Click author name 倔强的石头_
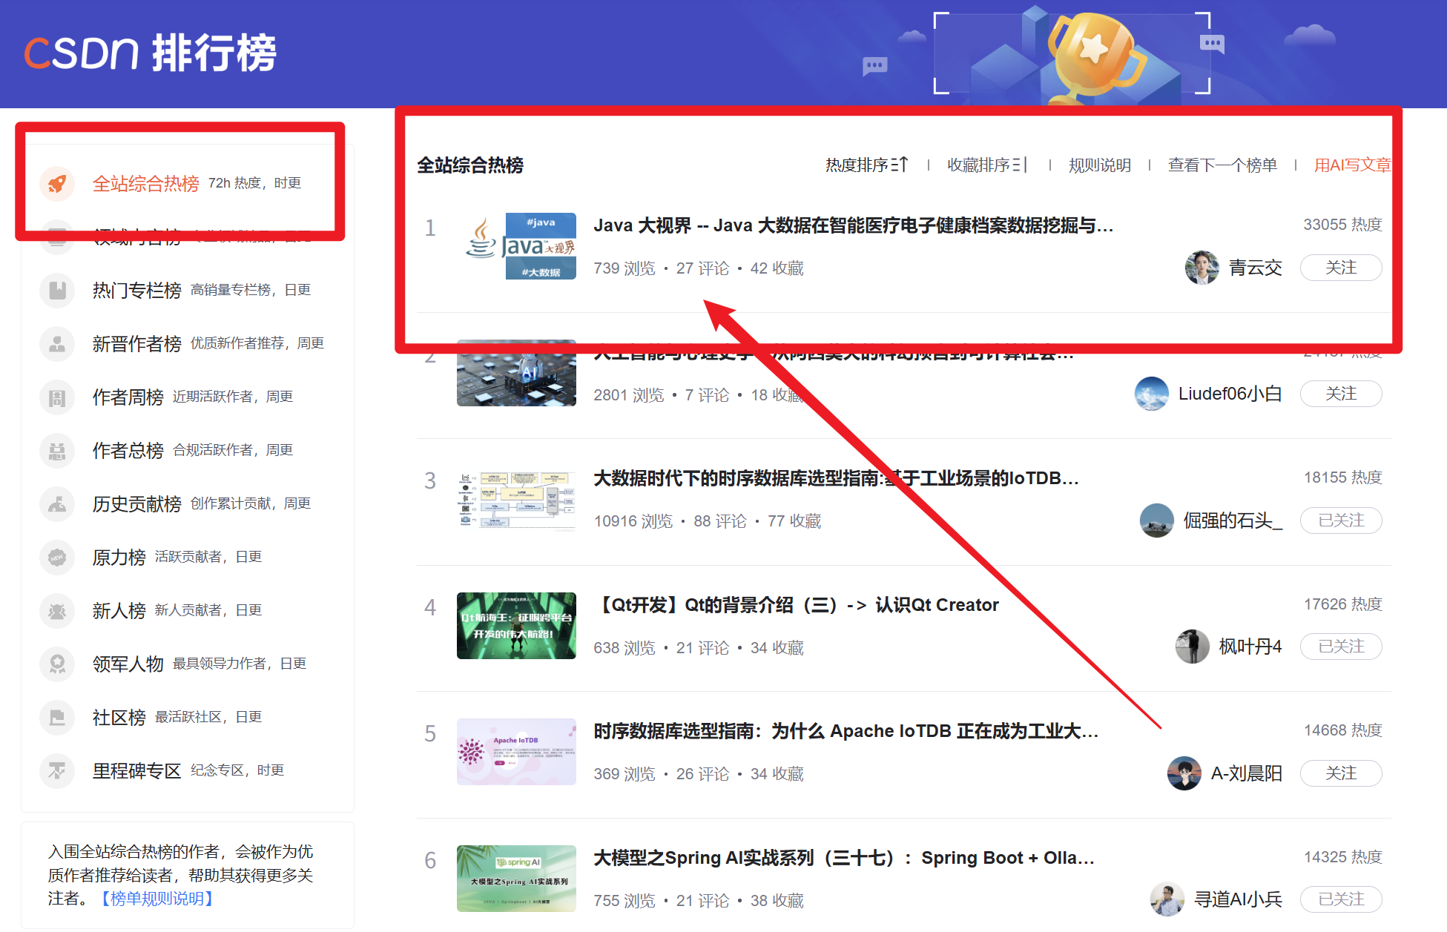This screenshot has height=932, width=1447. point(1233,520)
